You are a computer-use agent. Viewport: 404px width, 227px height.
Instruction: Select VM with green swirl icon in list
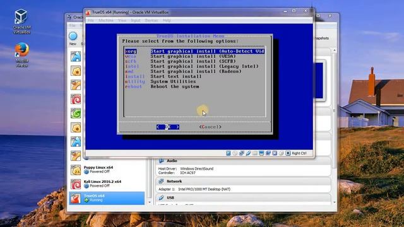[76, 113]
